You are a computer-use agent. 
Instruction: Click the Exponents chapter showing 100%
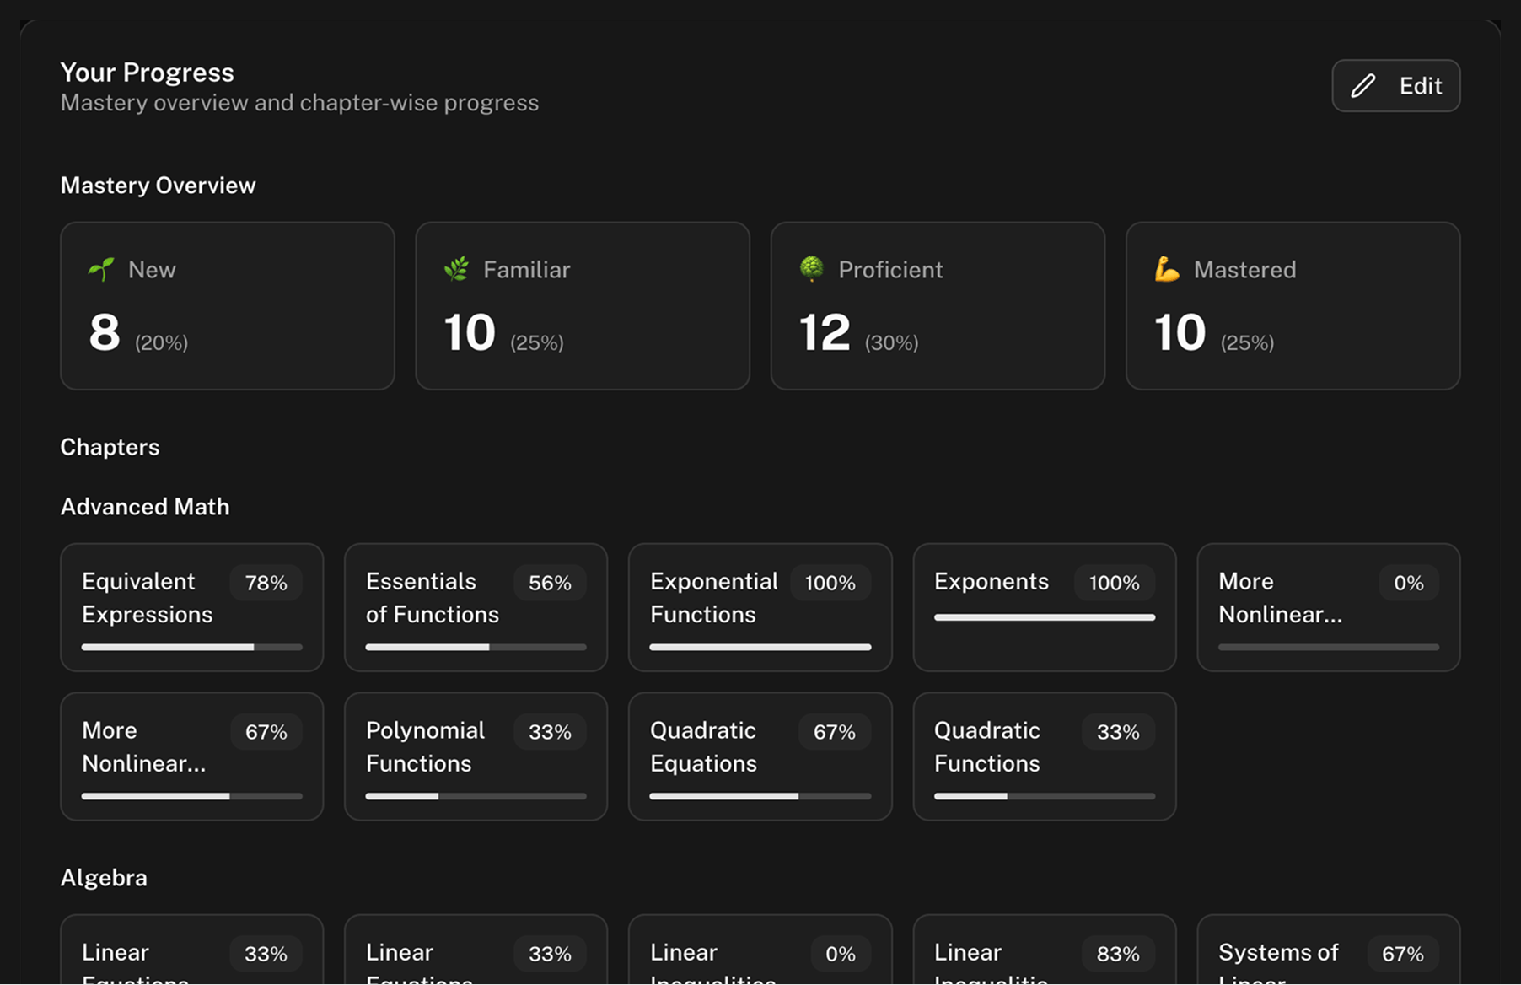tap(1044, 607)
